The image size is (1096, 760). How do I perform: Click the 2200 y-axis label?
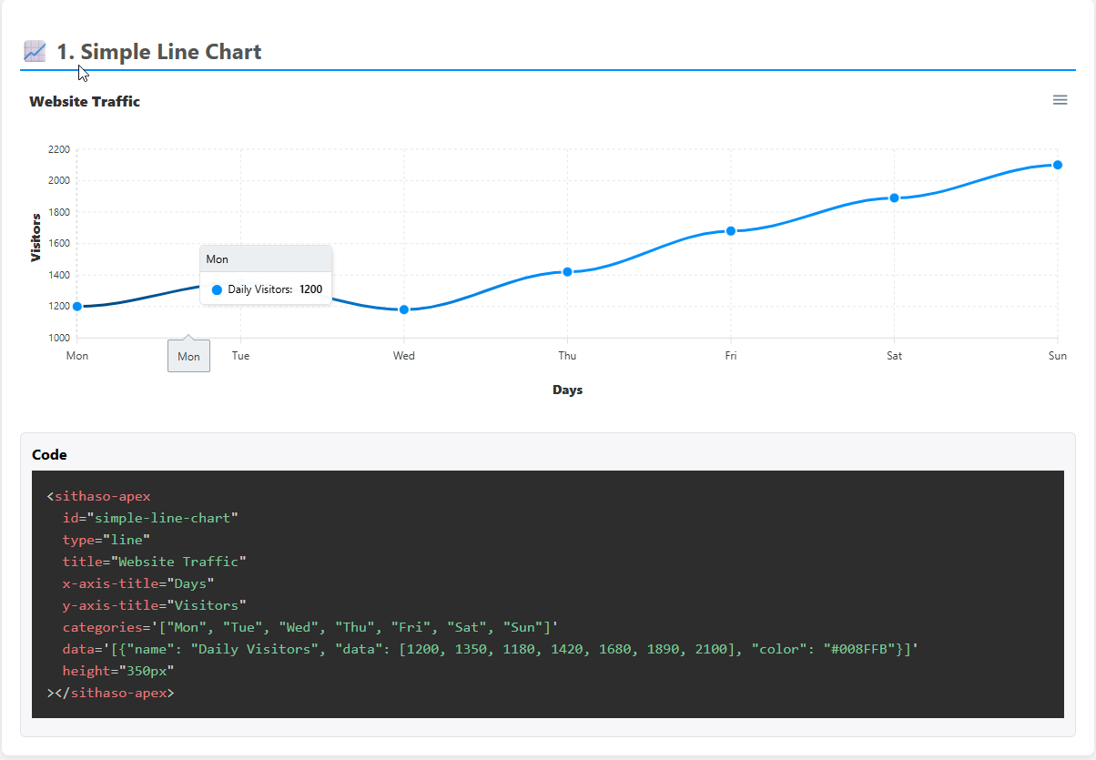point(59,149)
